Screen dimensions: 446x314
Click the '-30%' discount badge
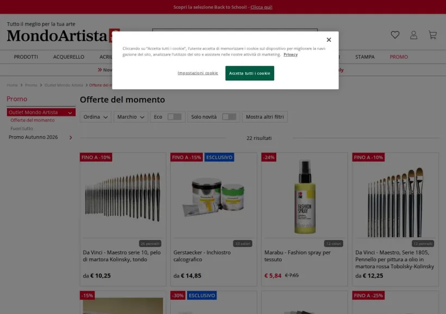tap(178, 295)
